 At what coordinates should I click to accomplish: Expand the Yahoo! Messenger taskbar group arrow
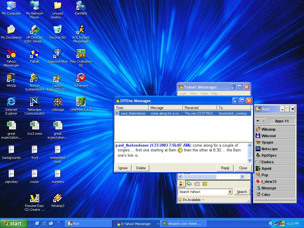pyautogui.click(x=158, y=224)
